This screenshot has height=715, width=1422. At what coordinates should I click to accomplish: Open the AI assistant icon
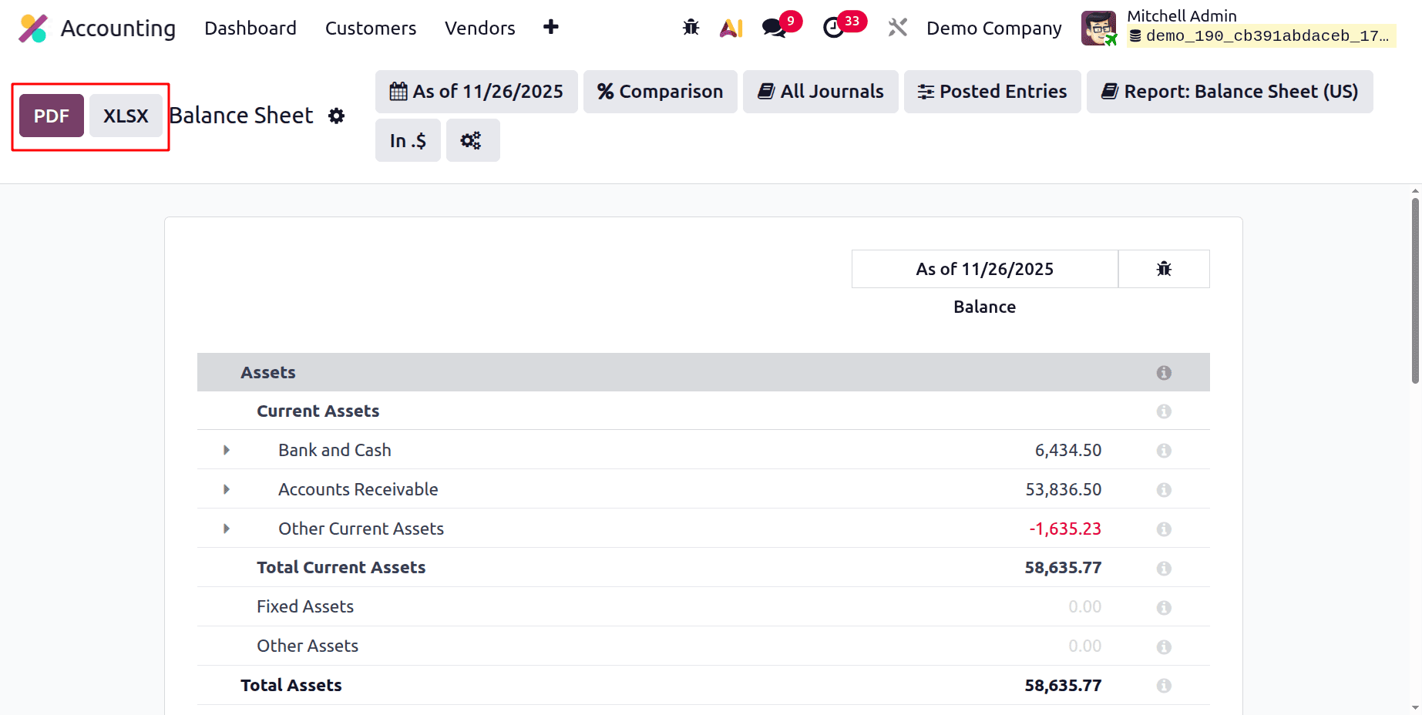[731, 28]
